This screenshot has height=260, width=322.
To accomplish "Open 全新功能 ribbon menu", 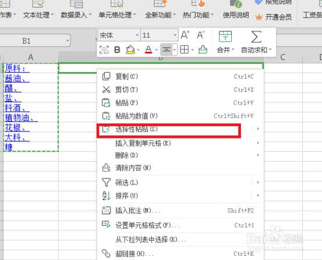I will [x=160, y=15].
